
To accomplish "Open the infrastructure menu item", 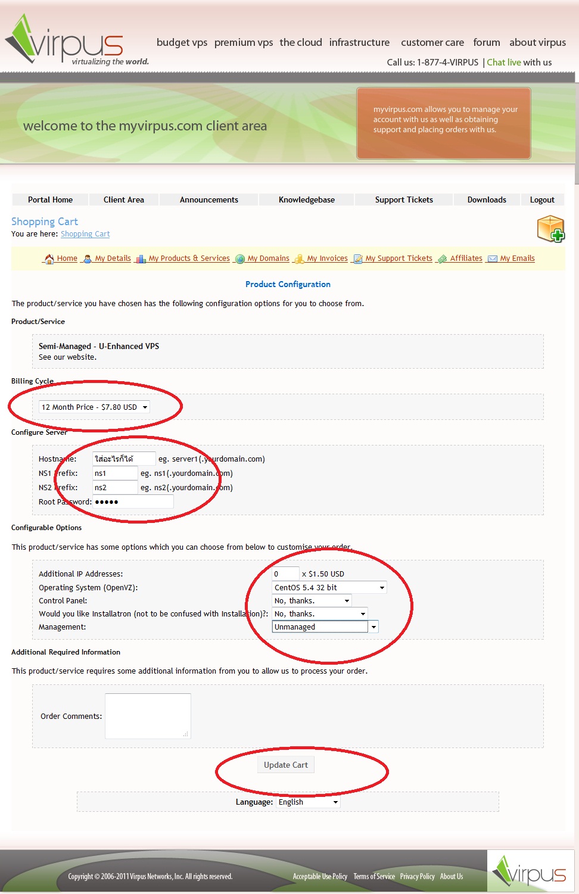I will 359,42.
